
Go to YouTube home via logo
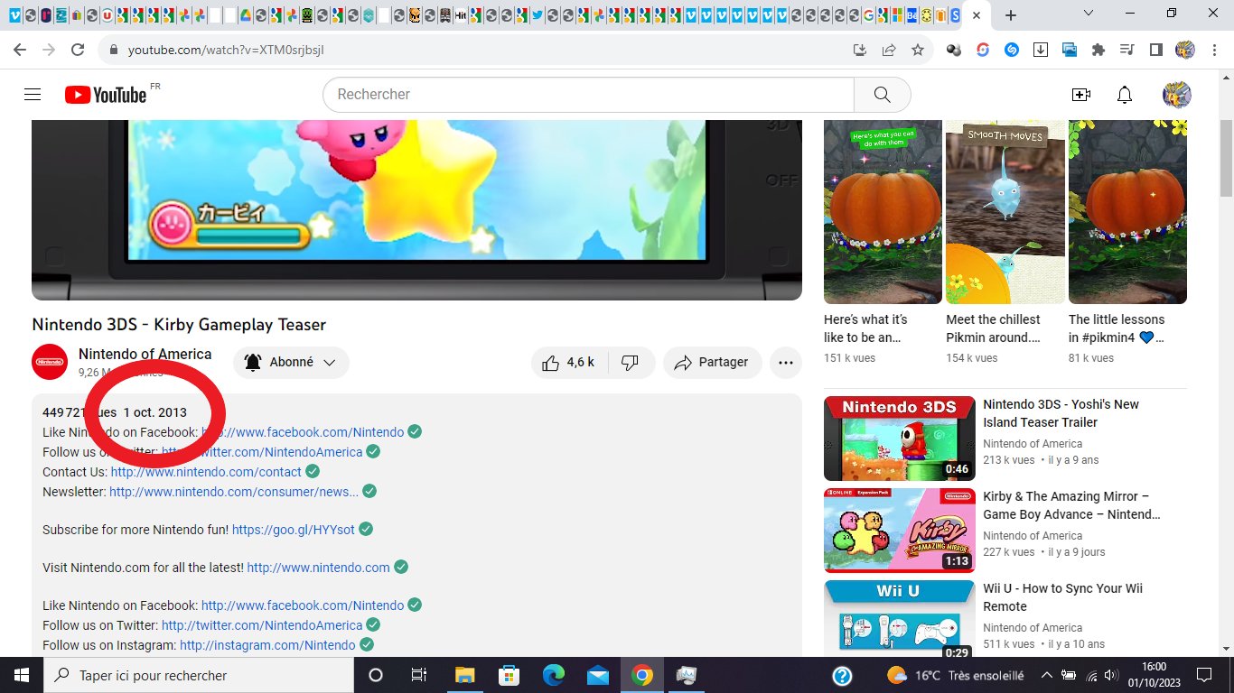tap(106, 95)
